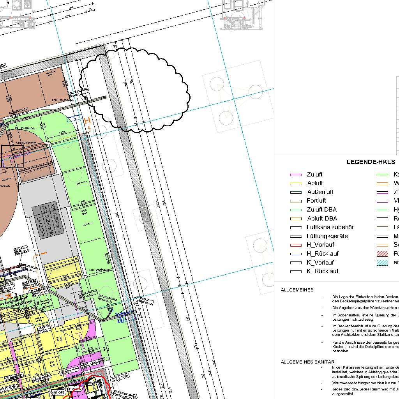The height and width of the screenshot is (399, 399).
Task: Select the red hatched legend swatch
Action: (x=383, y=254)
